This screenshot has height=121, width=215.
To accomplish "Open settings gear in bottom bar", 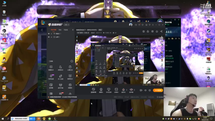I will (150, 90).
